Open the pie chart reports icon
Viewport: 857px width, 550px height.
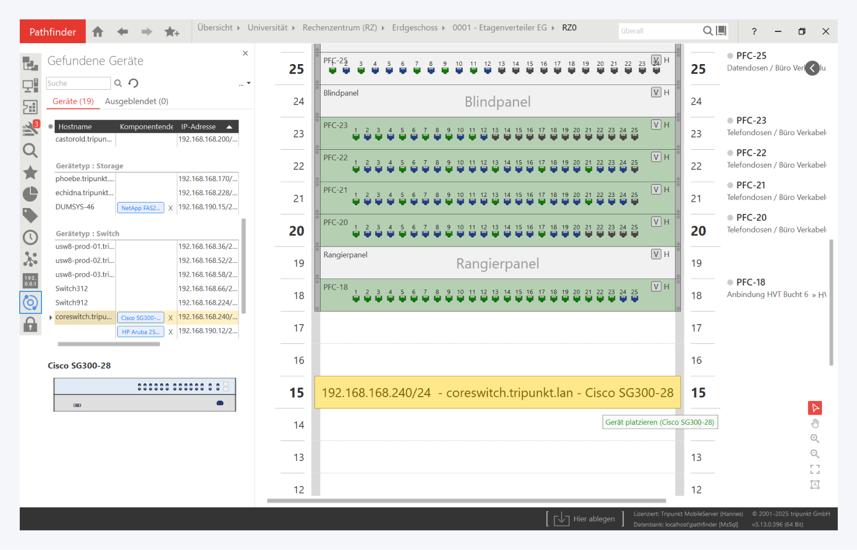30,194
